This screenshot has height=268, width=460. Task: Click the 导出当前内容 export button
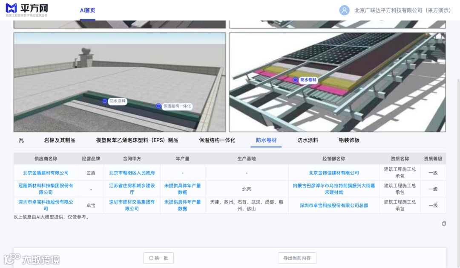(x=297, y=258)
